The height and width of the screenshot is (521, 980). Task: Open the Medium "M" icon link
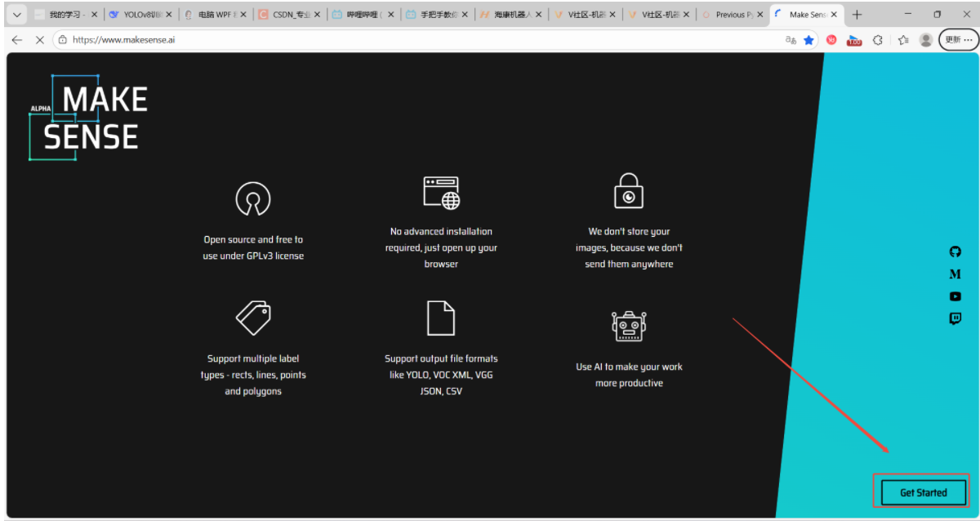point(955,274)
